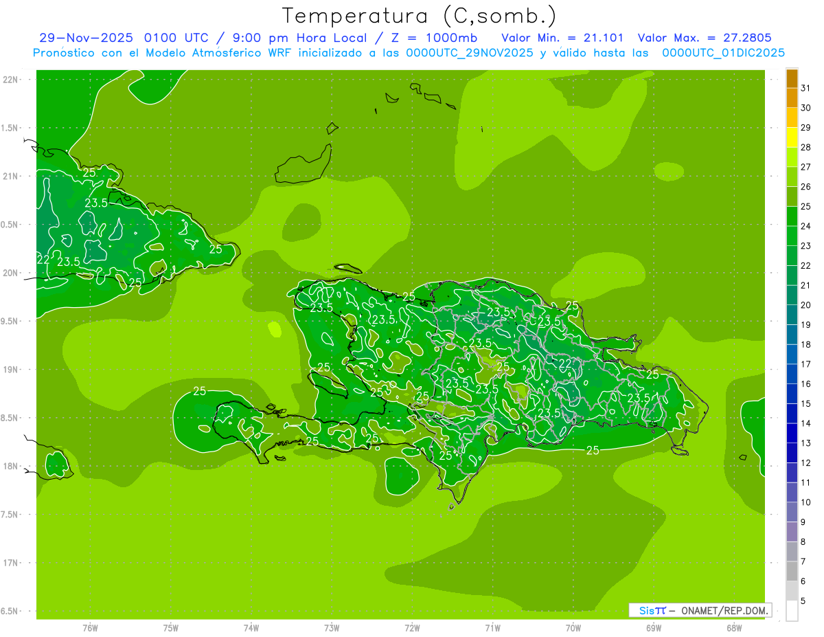Pick the dark blue colorbar swatch near 13

pos(792,433)
